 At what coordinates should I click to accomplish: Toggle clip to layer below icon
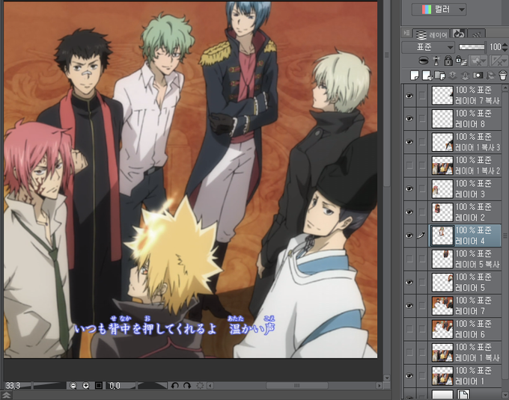424,61
